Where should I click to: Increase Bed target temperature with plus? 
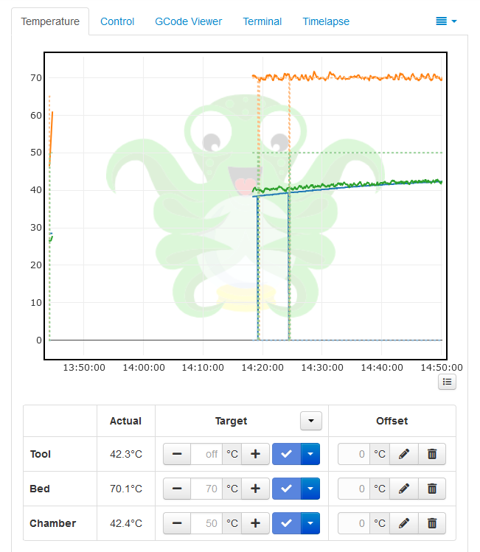[x=255, y=489]
